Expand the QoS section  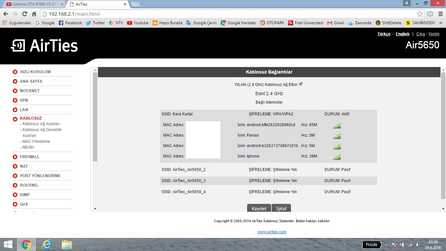tap(15, 204)
